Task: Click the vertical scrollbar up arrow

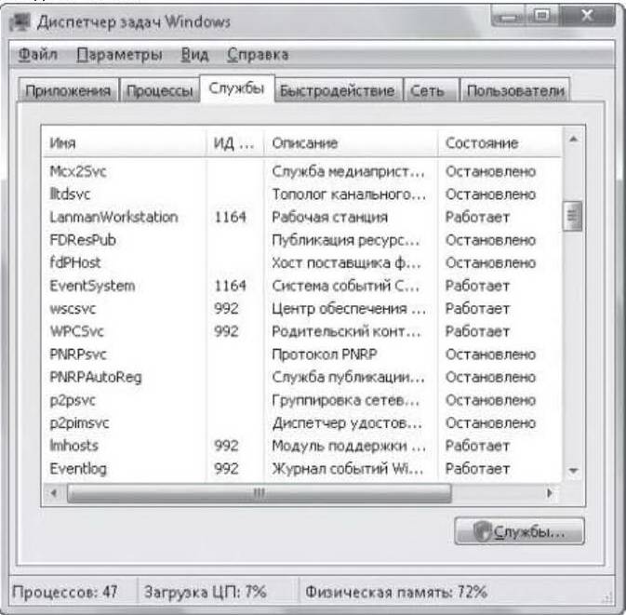Action: tap(573, 140)
